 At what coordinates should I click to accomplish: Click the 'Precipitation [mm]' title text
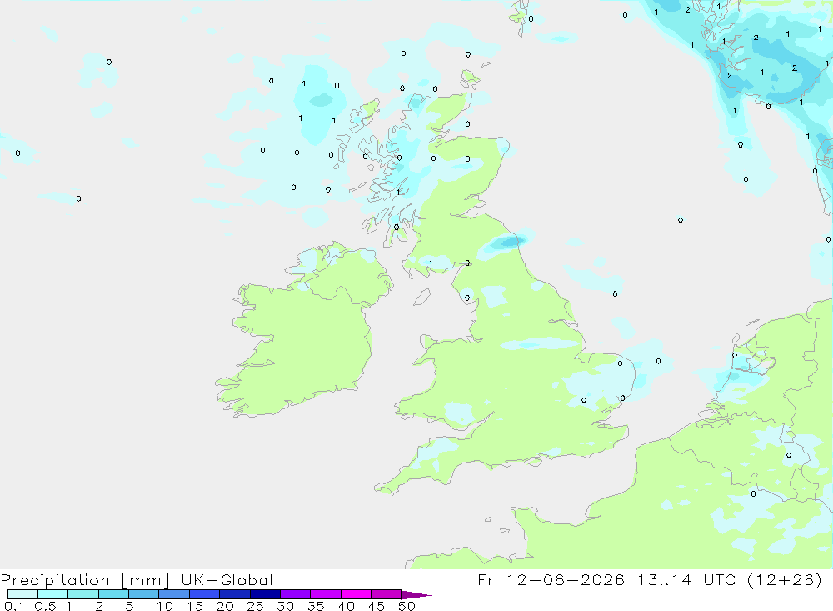coord(85,580)
